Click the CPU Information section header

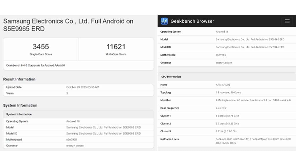[171, 77]
